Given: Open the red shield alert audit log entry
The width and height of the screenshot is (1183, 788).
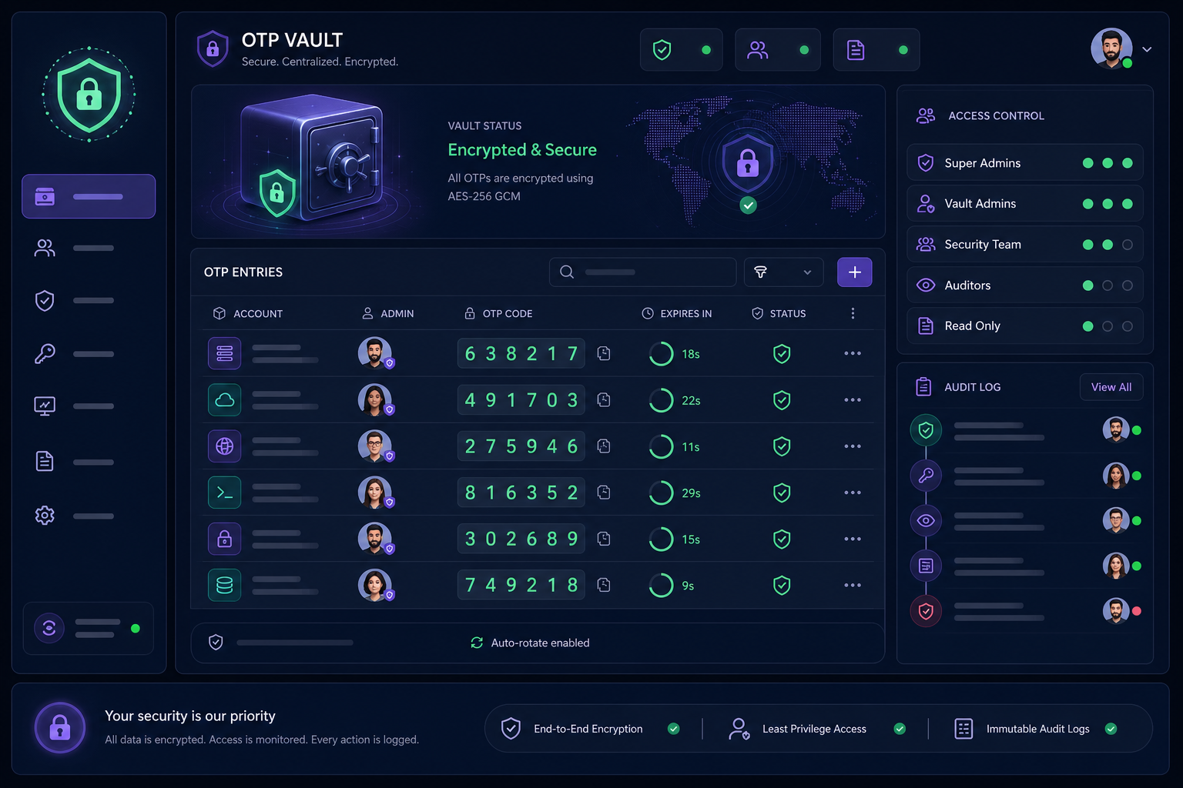Looking at the screenshot, I should (x=1026, y=611).
